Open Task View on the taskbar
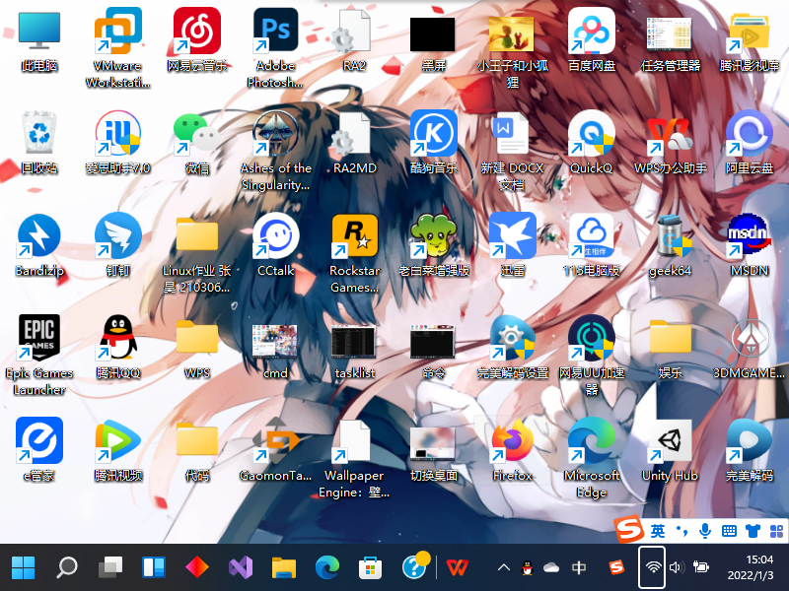The image size is (789, 591). [110, 568]
